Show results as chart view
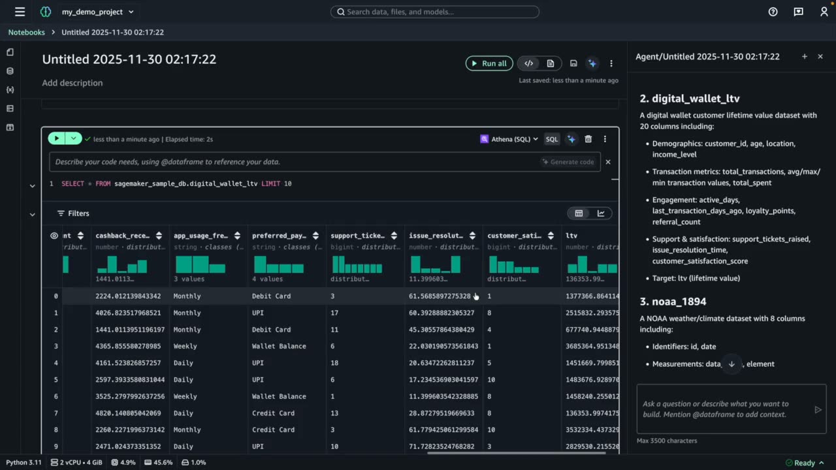This screenshot has width=836, height=470. [601, 213]
